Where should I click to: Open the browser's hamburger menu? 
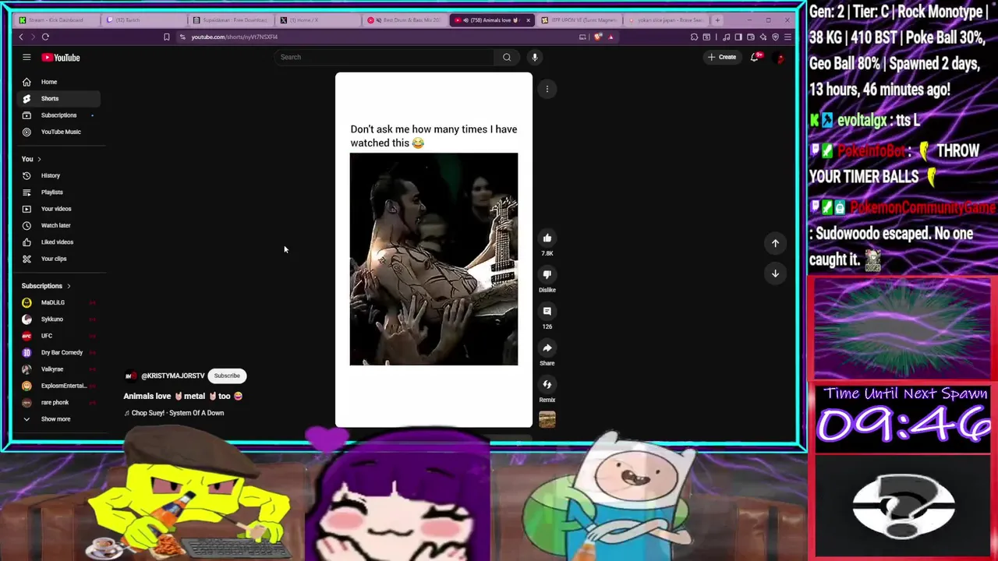[787, 37]
